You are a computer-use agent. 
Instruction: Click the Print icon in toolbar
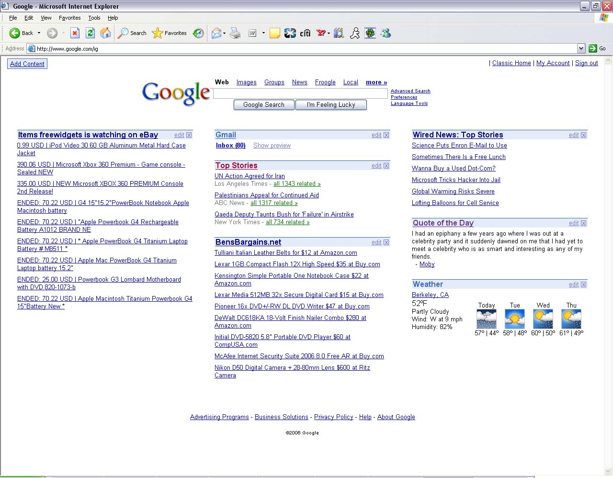tap(235, 33)
